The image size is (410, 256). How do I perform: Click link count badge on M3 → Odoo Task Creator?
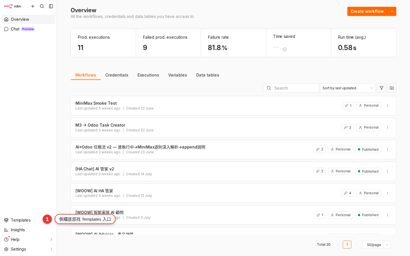(x=348, y=127)
